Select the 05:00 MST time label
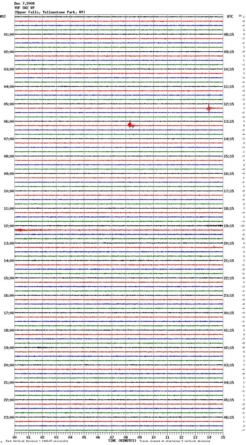 9,104
